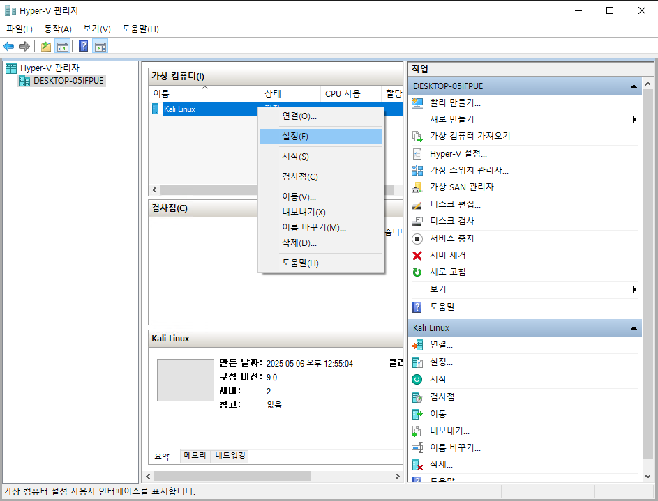Click the green 시작 power icon
This screenshot has height=501, width=658.
coord(417,380)
